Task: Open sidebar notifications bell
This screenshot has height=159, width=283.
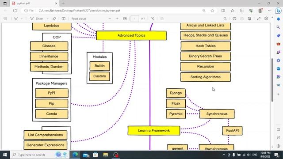Action: [x=279, y=19]
